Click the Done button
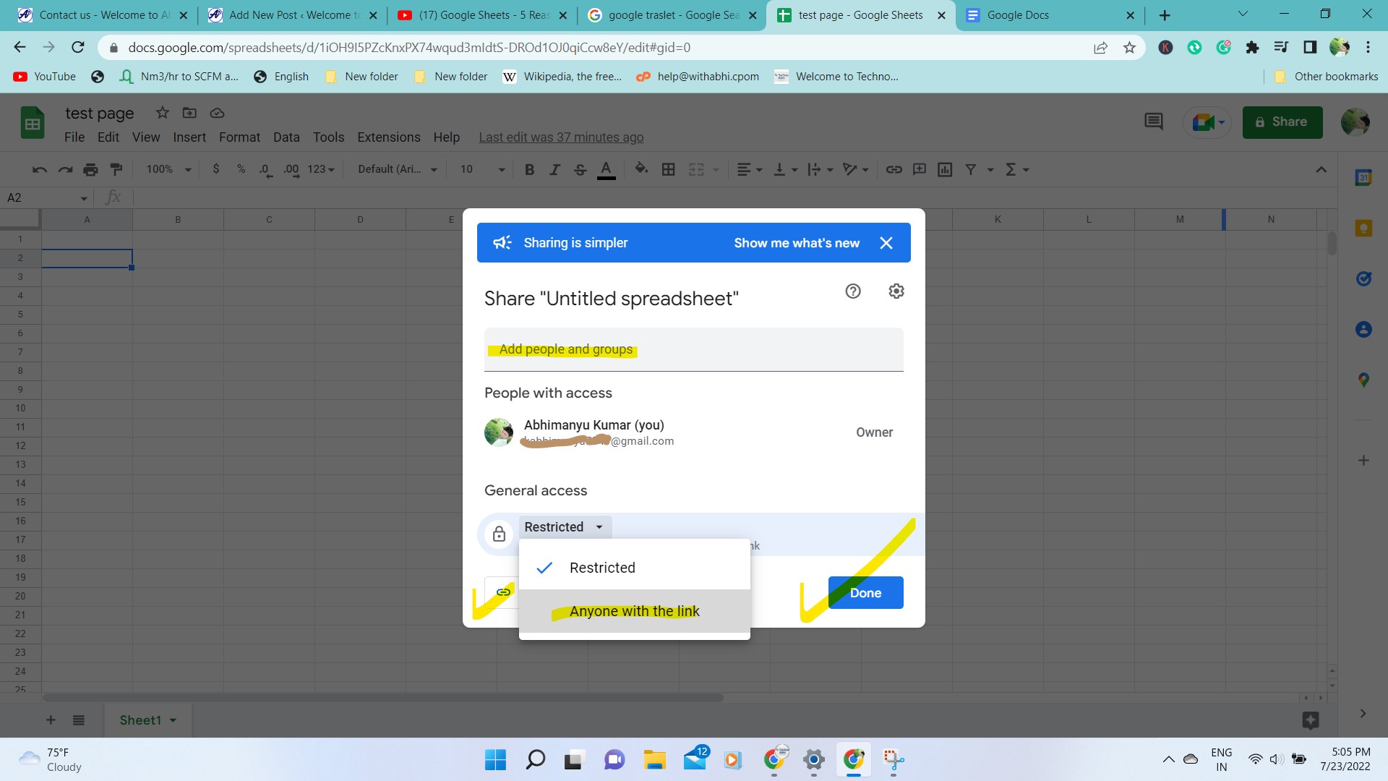The height and width of the screenshot is (781, 1388). click(x=865, y=592)
